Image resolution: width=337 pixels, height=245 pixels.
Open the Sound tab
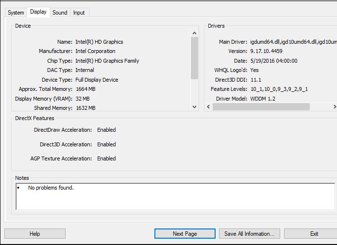[x=60, y=13]
